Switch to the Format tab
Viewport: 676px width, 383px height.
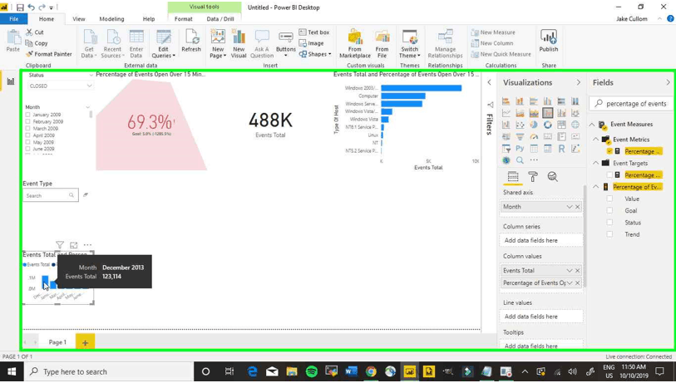click(184, 19)
